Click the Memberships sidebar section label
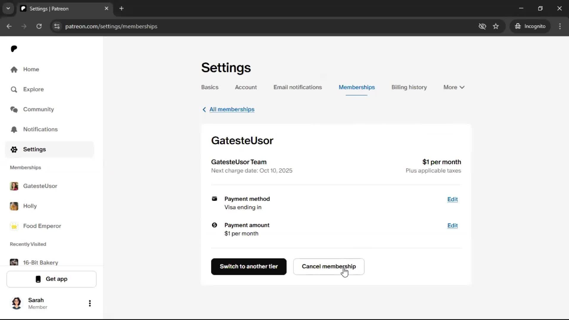This screenshot has width=569, height=320. 25,168
